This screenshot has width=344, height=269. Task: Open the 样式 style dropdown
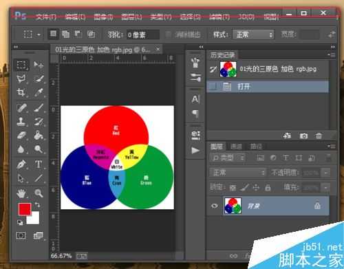[x=254, y=35]
